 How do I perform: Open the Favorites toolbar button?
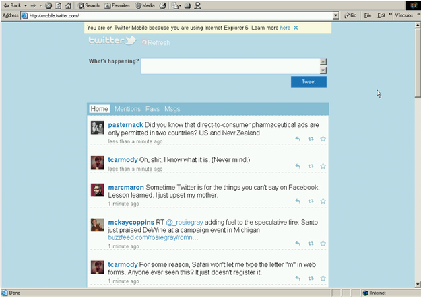click(x=117, y=5)
